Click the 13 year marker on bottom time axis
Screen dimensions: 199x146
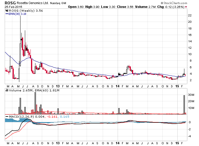[58, 143]
